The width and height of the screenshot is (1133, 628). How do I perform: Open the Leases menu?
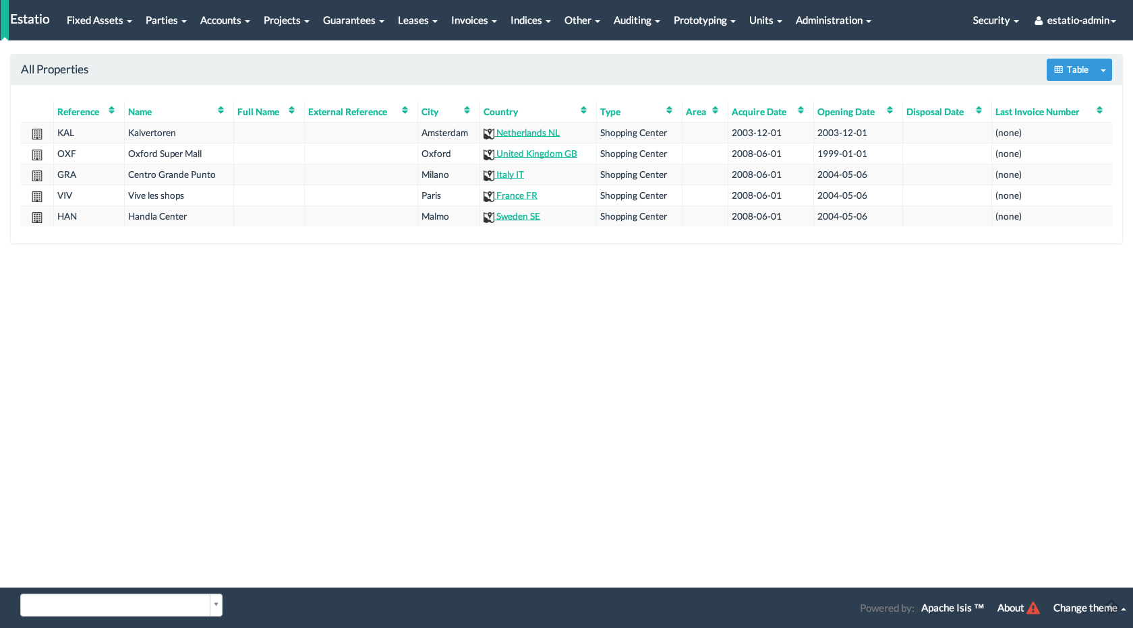pos(417,20)
